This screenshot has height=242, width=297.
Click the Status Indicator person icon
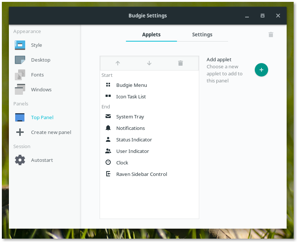108,140
